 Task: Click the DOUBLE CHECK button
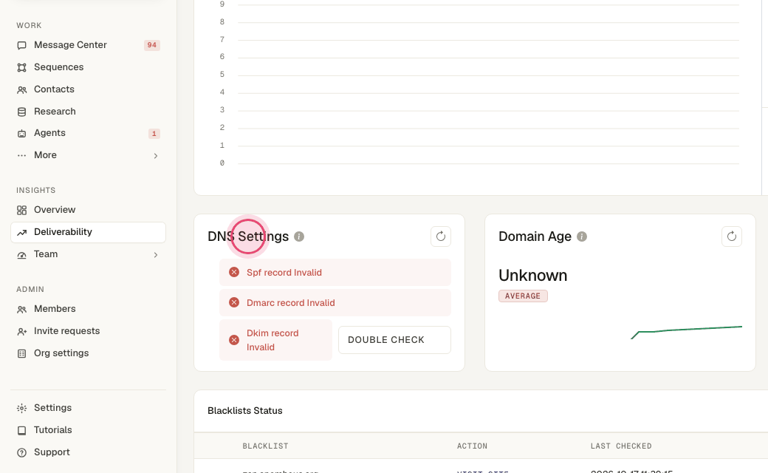[394, 340]
